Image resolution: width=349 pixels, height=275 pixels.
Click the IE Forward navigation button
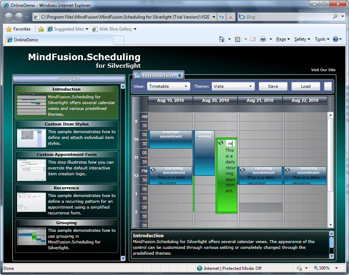point(19,17)
